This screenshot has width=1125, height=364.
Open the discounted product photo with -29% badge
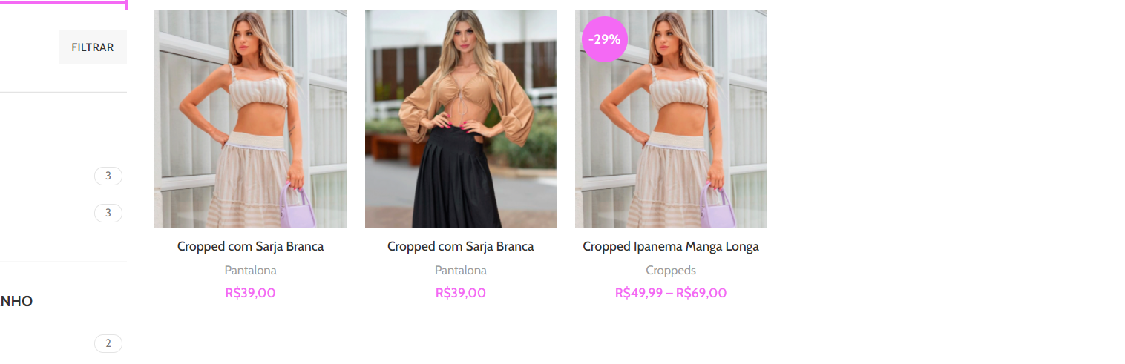click(671, 119)
